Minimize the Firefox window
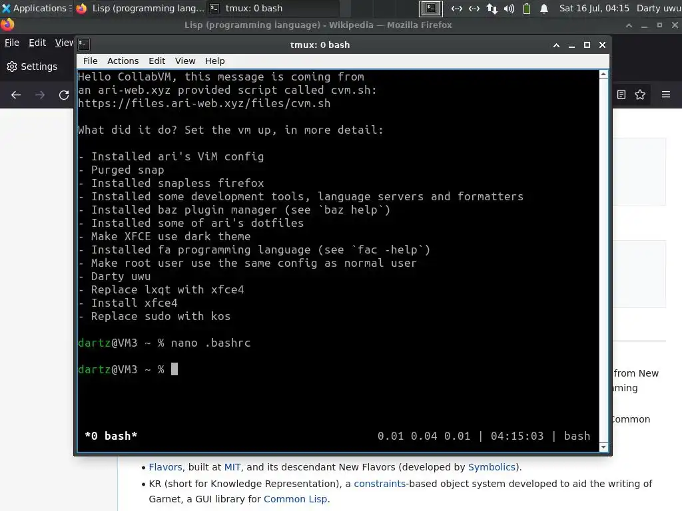Image resolution: width=682 pixels, height=511 pixels. [644, 25]
